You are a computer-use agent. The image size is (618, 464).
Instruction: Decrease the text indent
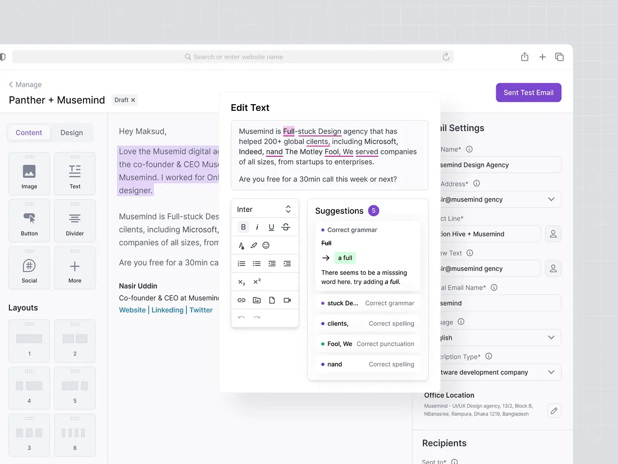272,263
